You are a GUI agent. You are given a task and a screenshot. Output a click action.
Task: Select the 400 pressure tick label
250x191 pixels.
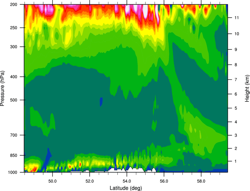[14, 77]
